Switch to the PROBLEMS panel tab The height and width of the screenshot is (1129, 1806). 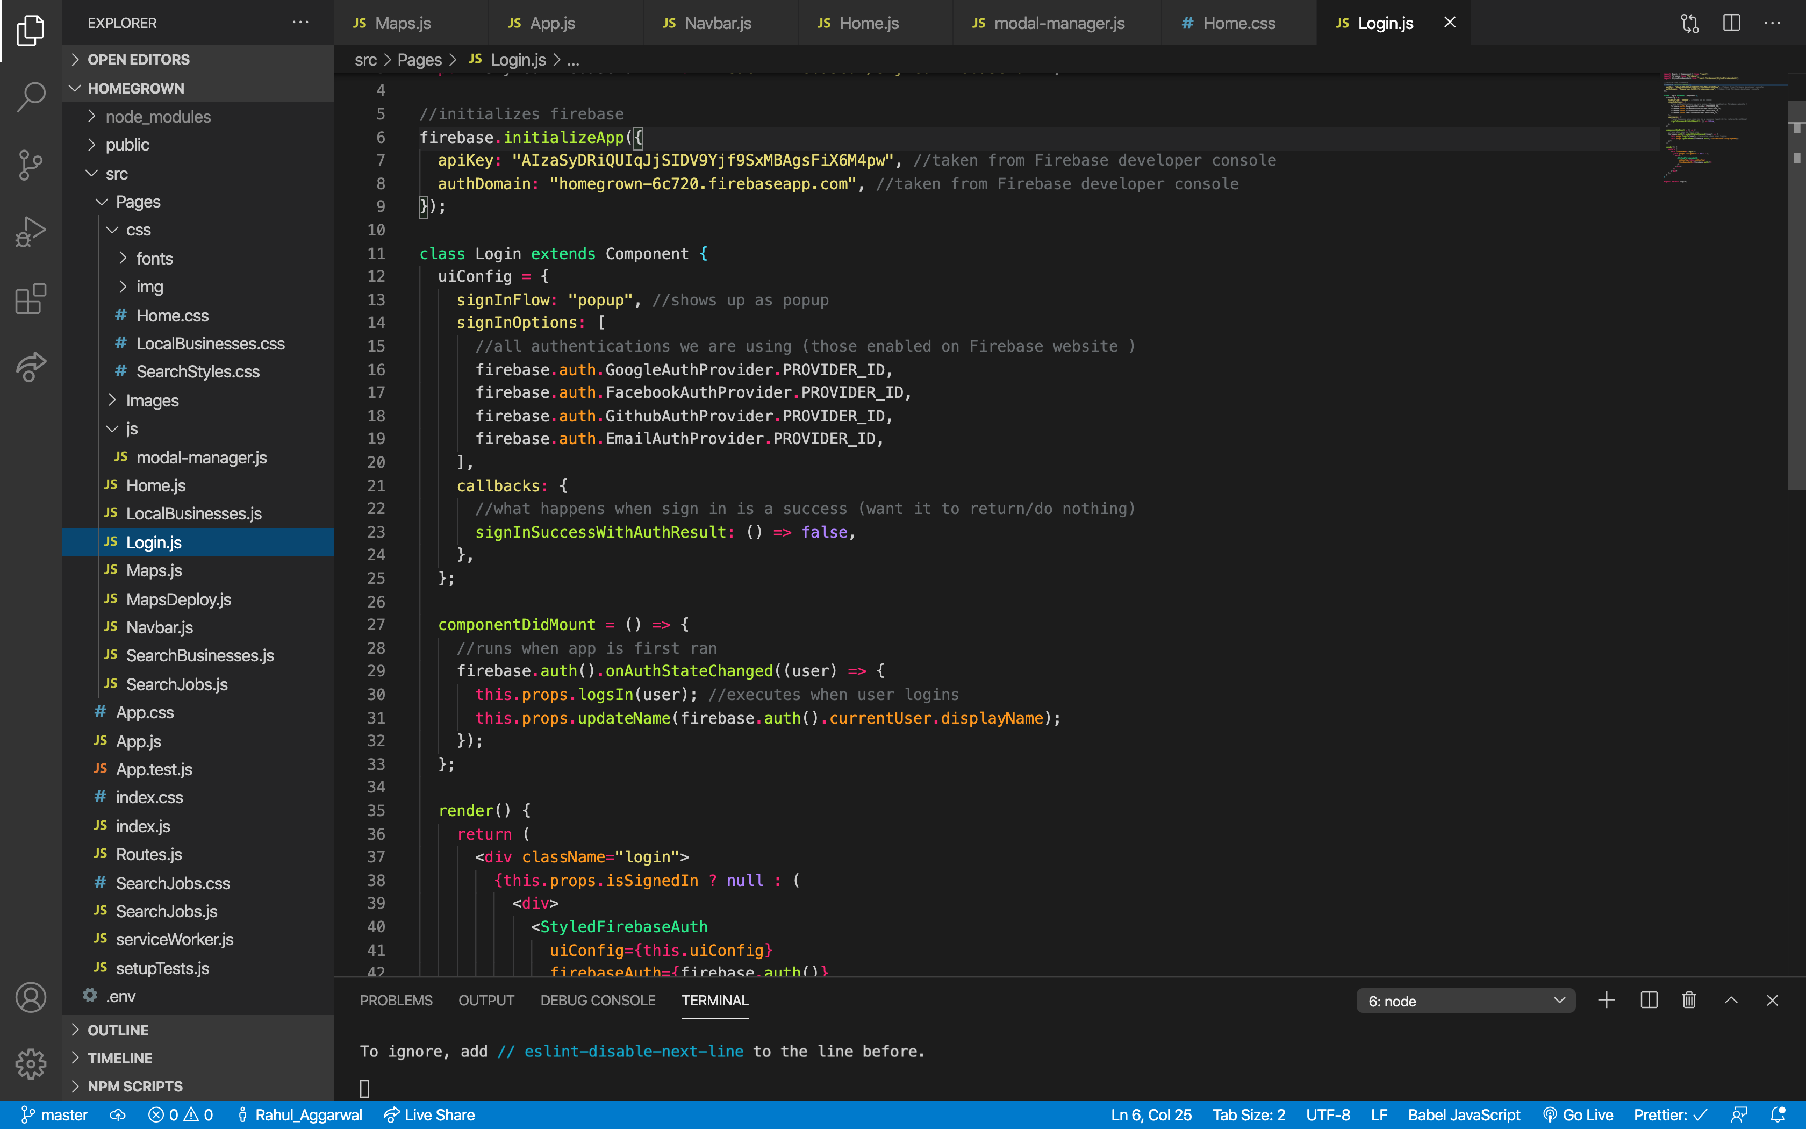(396, 1001)
